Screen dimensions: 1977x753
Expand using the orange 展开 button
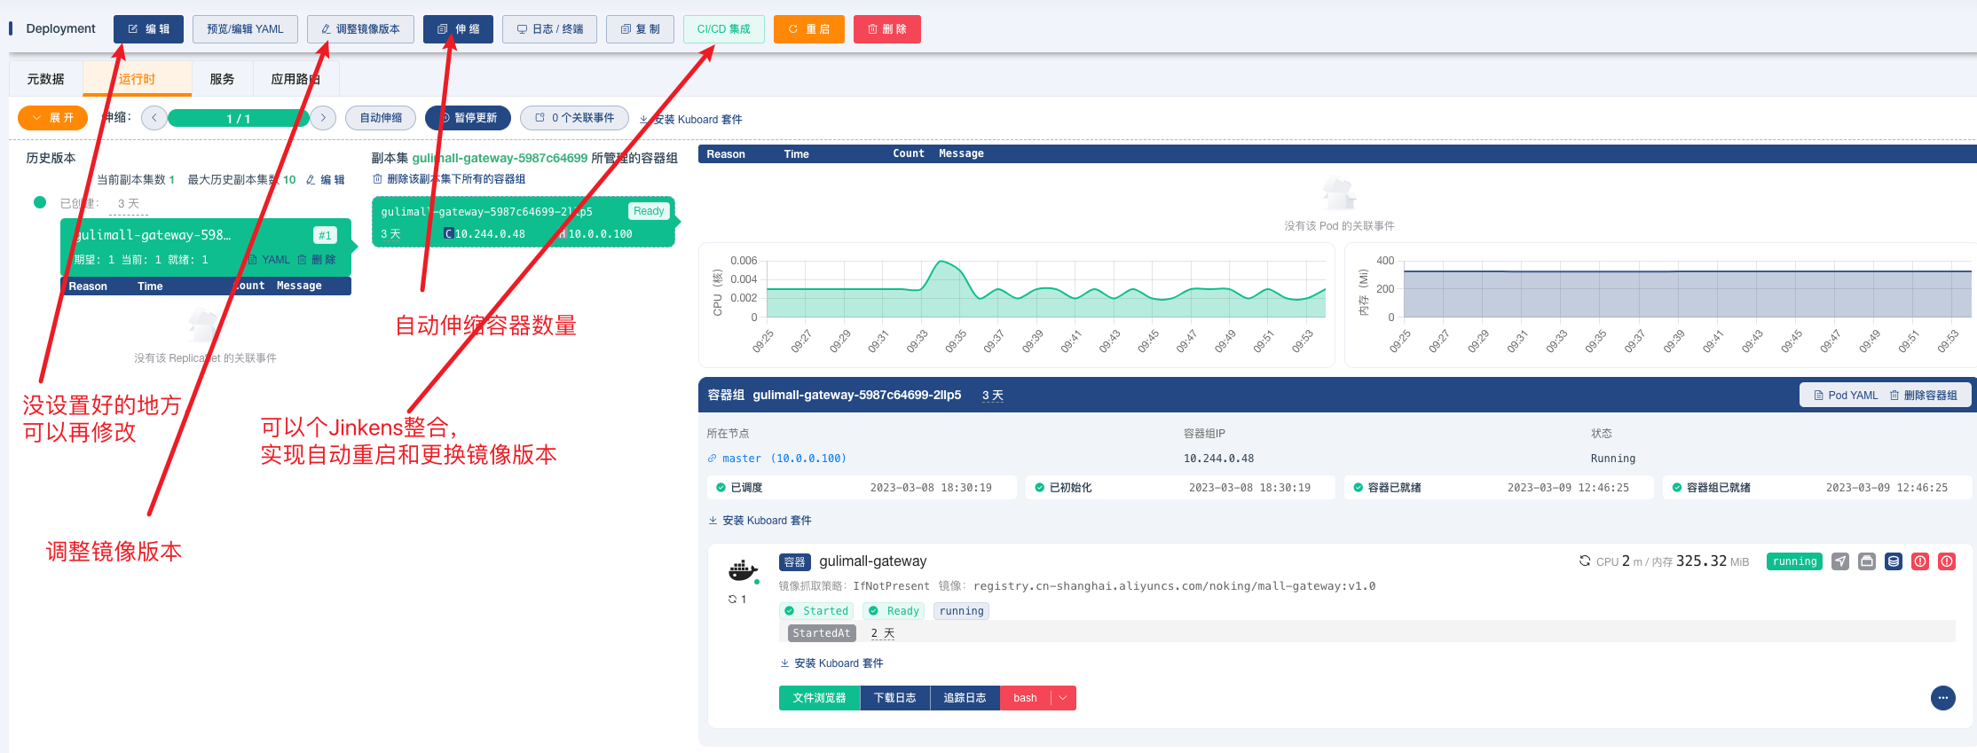click(52, 118)
